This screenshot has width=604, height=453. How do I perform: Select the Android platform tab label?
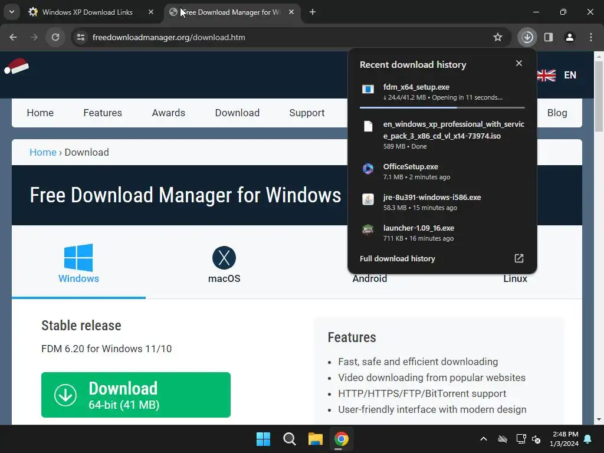pyautogui.click(x=369, y=278)
